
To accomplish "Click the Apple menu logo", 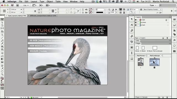I will click(4, 1).
